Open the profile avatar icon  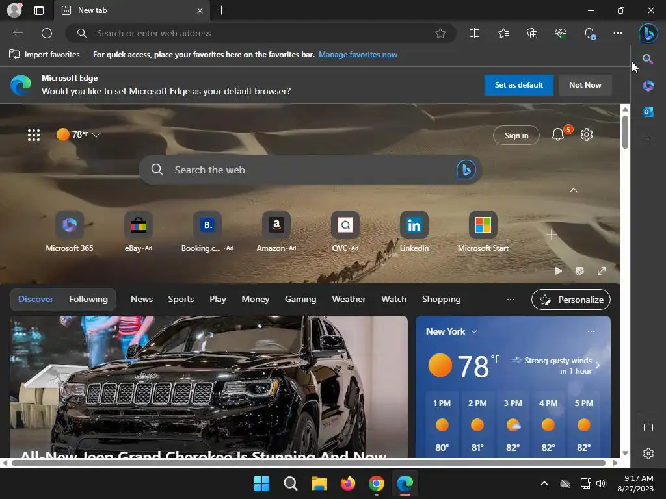click(x=14, y=10)
